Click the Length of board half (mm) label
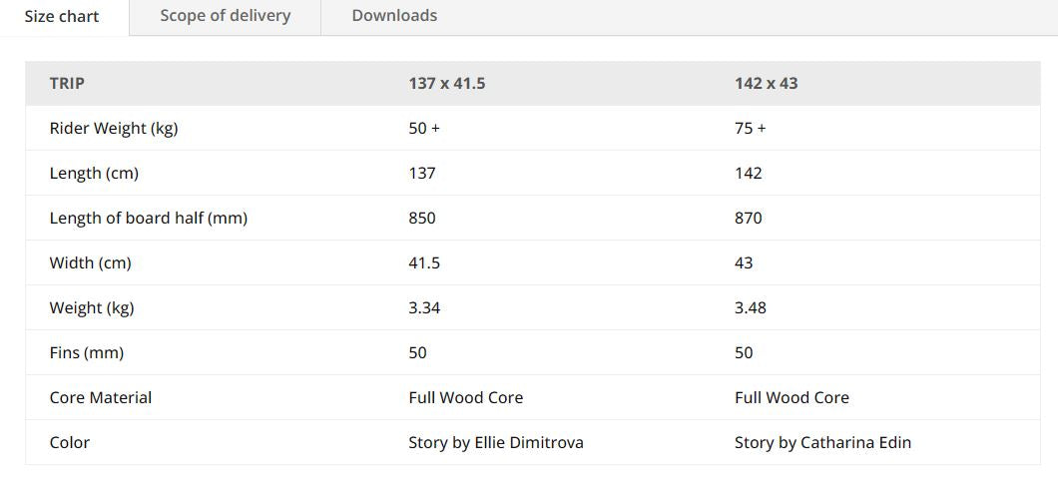The image size is (1058, 504). tap(149, 219)
